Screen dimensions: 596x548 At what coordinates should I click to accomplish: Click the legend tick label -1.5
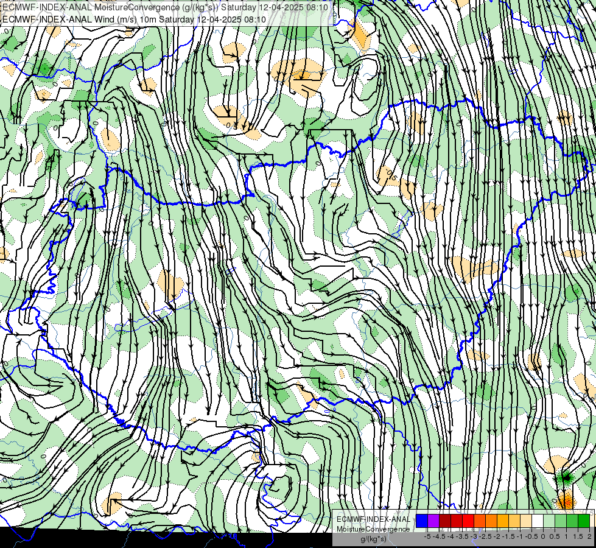[x=508, y=536]
